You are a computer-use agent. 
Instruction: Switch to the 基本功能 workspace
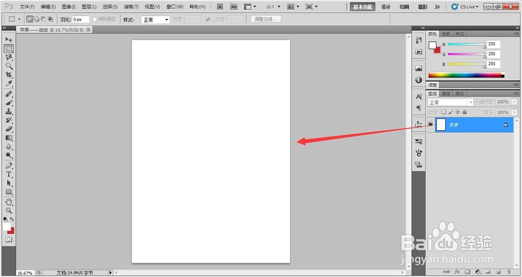[x=363, y=7]
